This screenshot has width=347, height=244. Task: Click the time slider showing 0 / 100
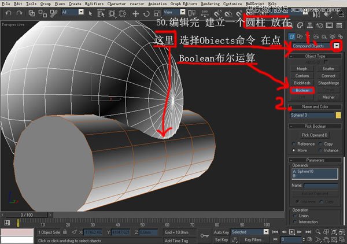tap(27, 215)
